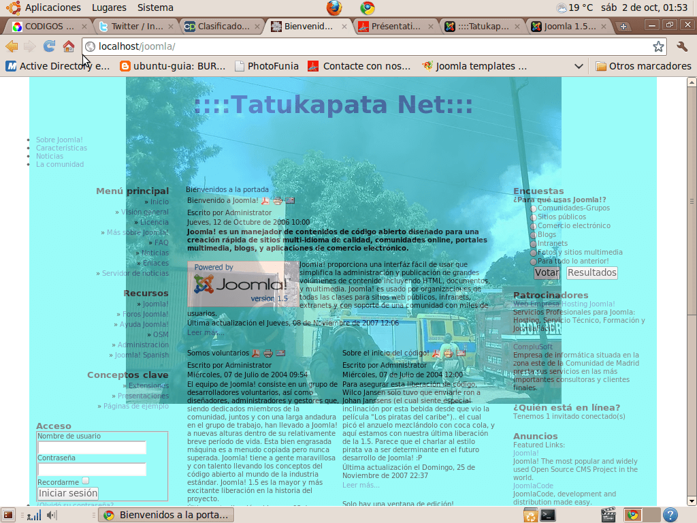697x523 pixels.
Task: Pick Fotos y sitios multimedia option
Action: click(534, 253)
